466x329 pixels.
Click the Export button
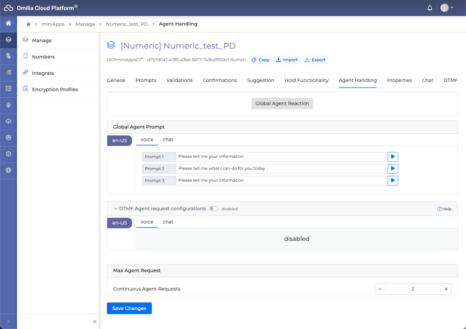pos(315,60)
